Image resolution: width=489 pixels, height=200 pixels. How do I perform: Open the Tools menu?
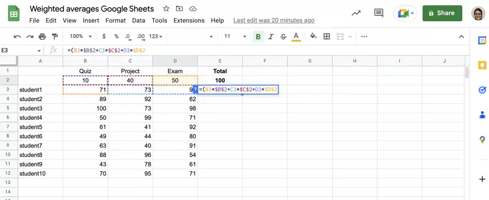click(x=160, y=21)
